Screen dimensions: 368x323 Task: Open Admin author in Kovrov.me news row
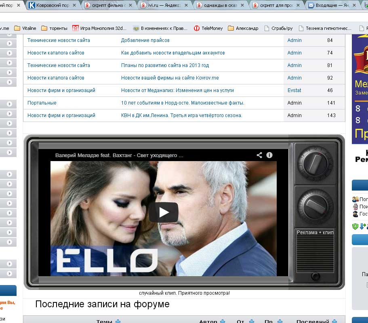point(294,78)
